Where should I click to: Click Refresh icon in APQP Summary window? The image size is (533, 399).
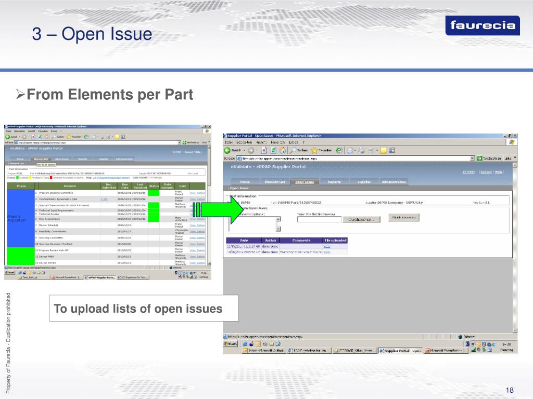tap(40, 137)
